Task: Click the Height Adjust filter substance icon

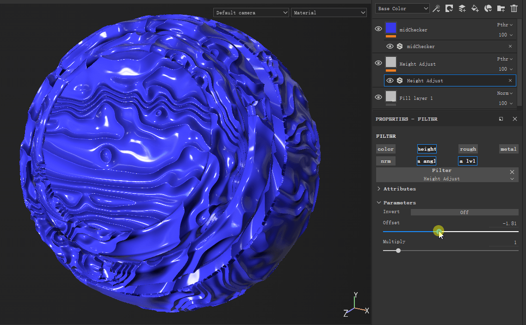Action: click(400, 80)
